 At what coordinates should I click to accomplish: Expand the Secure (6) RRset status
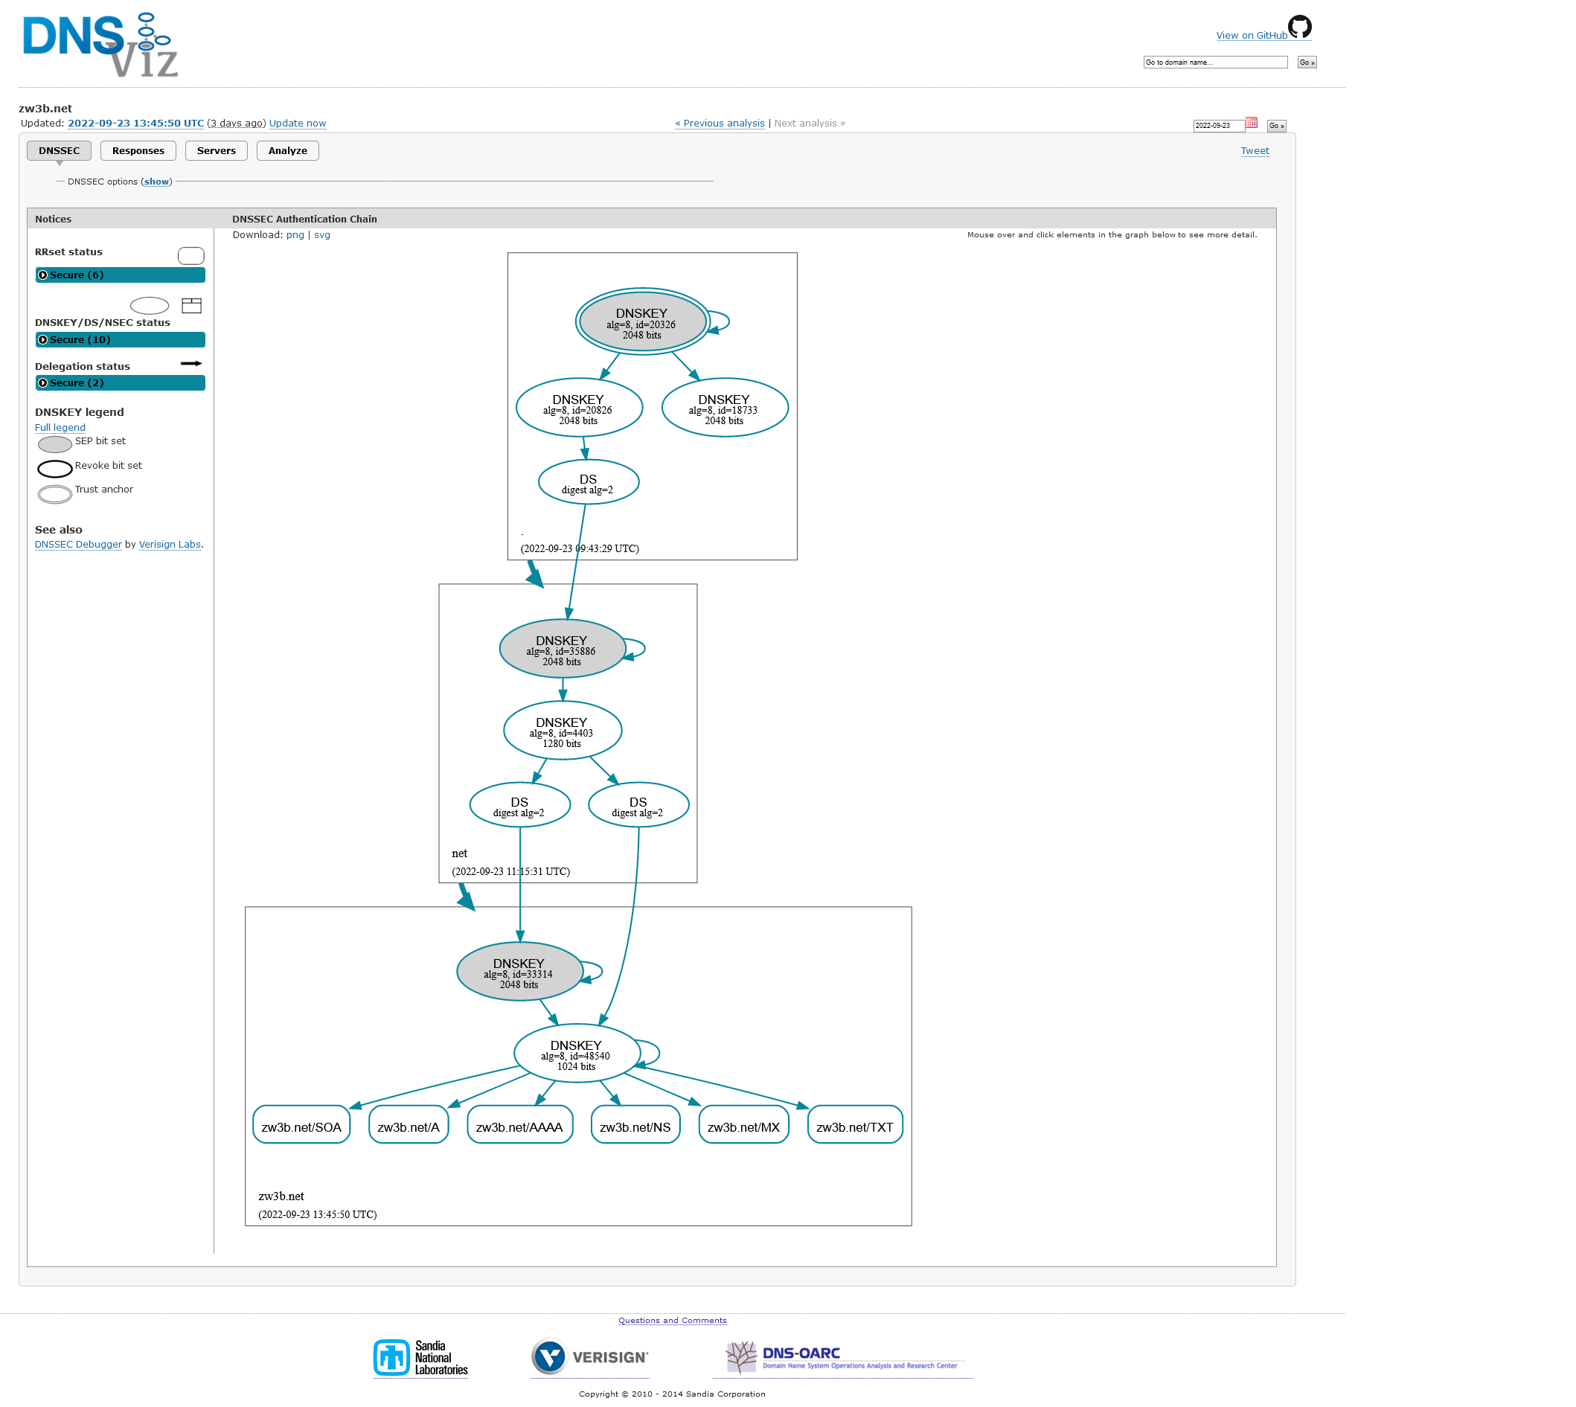[x=121, y=275]
